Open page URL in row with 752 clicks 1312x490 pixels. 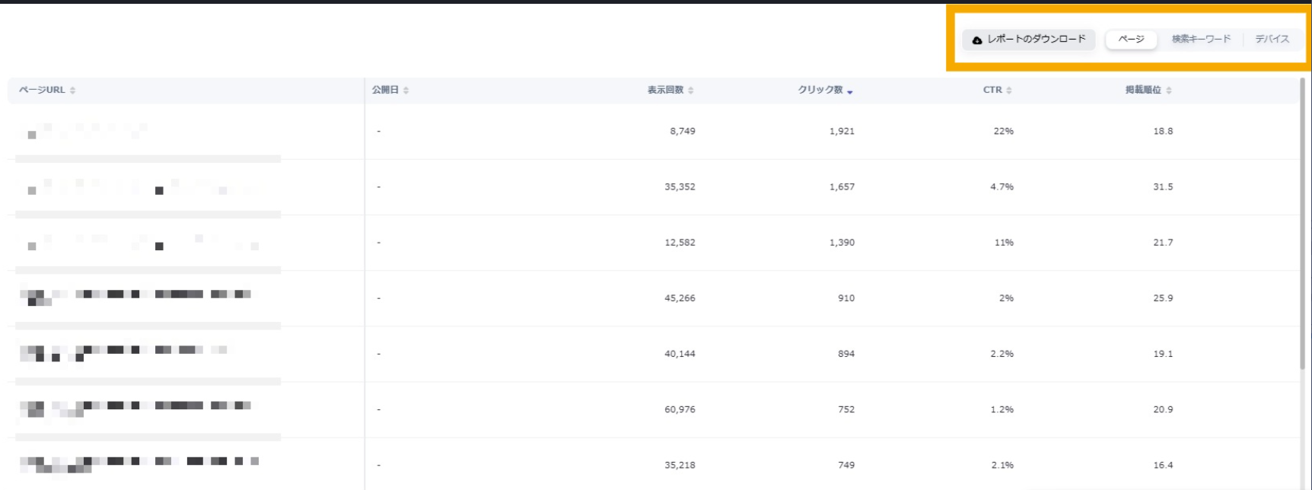click(x=137, y=407)
